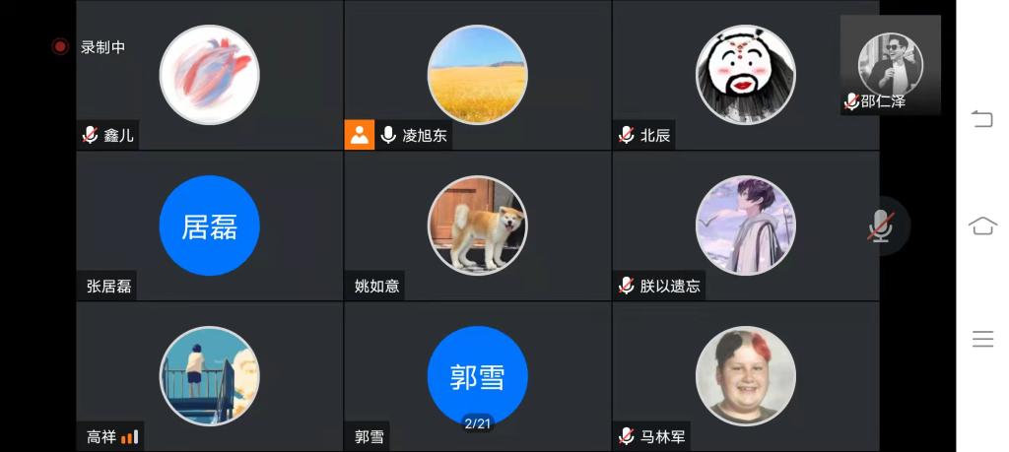Tap the red recording indicator icon
The height and width of the screenshot is (452, 1009).
(60, 47)
